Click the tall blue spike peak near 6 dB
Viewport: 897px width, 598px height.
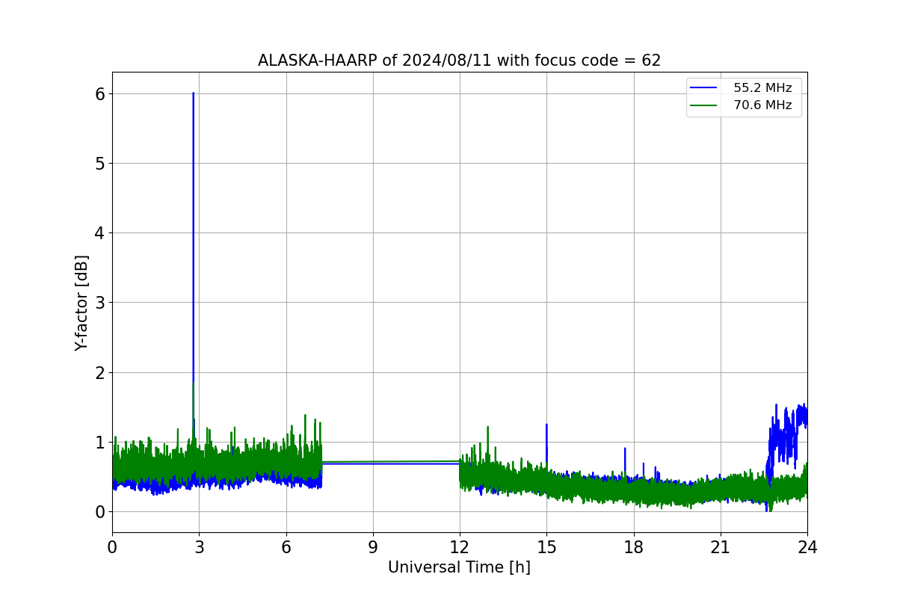click(194, 94)
